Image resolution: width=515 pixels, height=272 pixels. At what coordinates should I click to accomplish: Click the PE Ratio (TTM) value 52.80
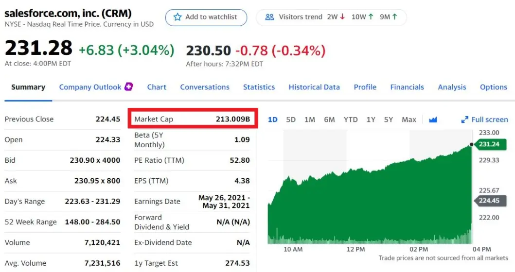pyautogui.click(x=240, y=160)
